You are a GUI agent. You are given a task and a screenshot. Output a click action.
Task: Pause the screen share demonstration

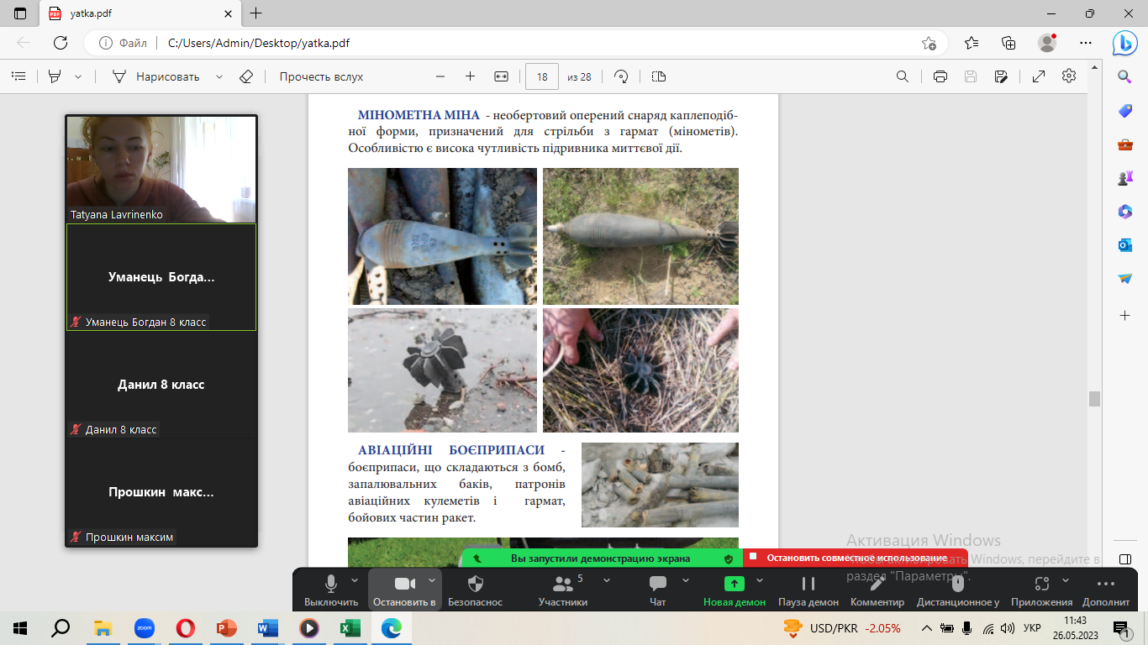click(808, 590)
